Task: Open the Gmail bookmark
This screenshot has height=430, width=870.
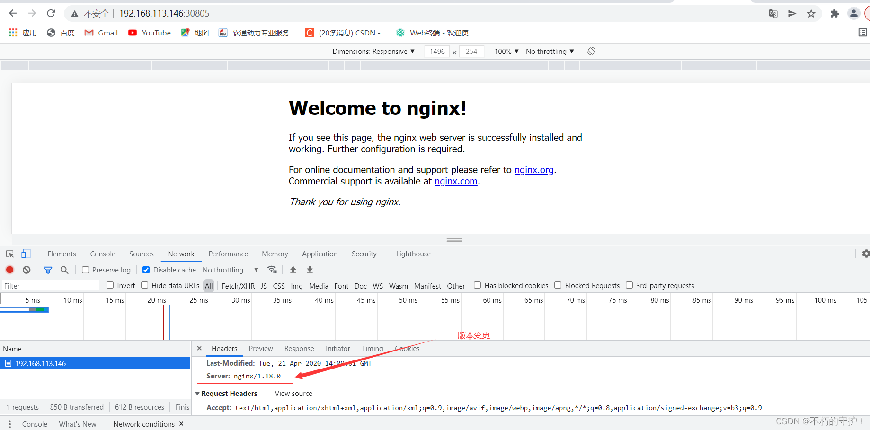Action: (101, 33)
